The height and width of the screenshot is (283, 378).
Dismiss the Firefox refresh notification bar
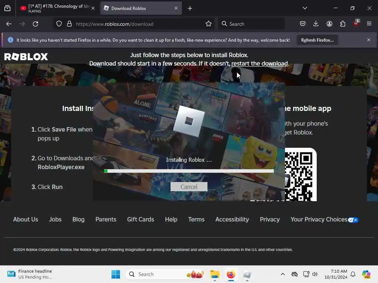[369, 40]
